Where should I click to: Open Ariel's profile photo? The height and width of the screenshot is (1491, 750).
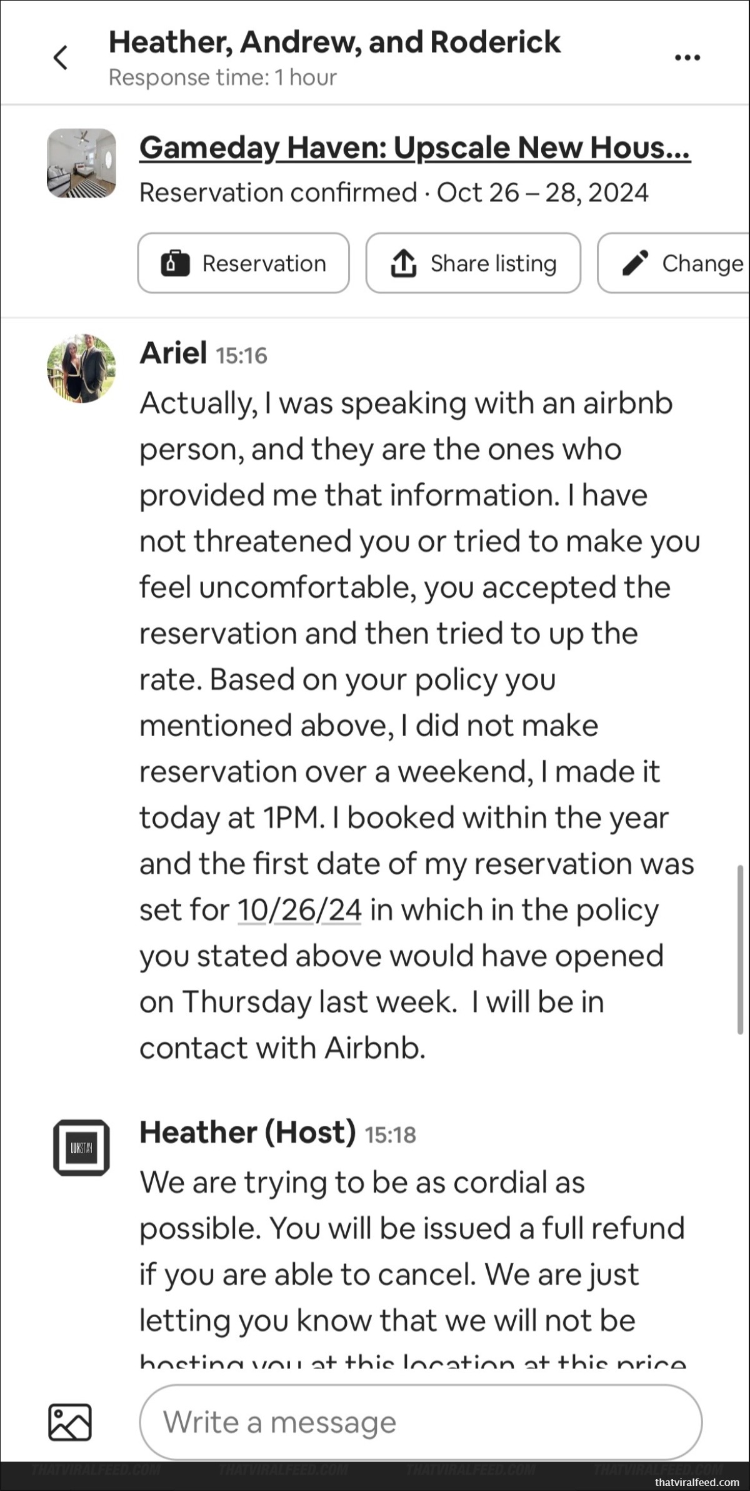[81, 368]
